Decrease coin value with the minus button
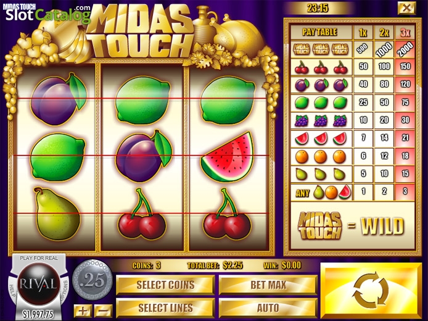The image size is (428, 321). click(x=103, y=311)
